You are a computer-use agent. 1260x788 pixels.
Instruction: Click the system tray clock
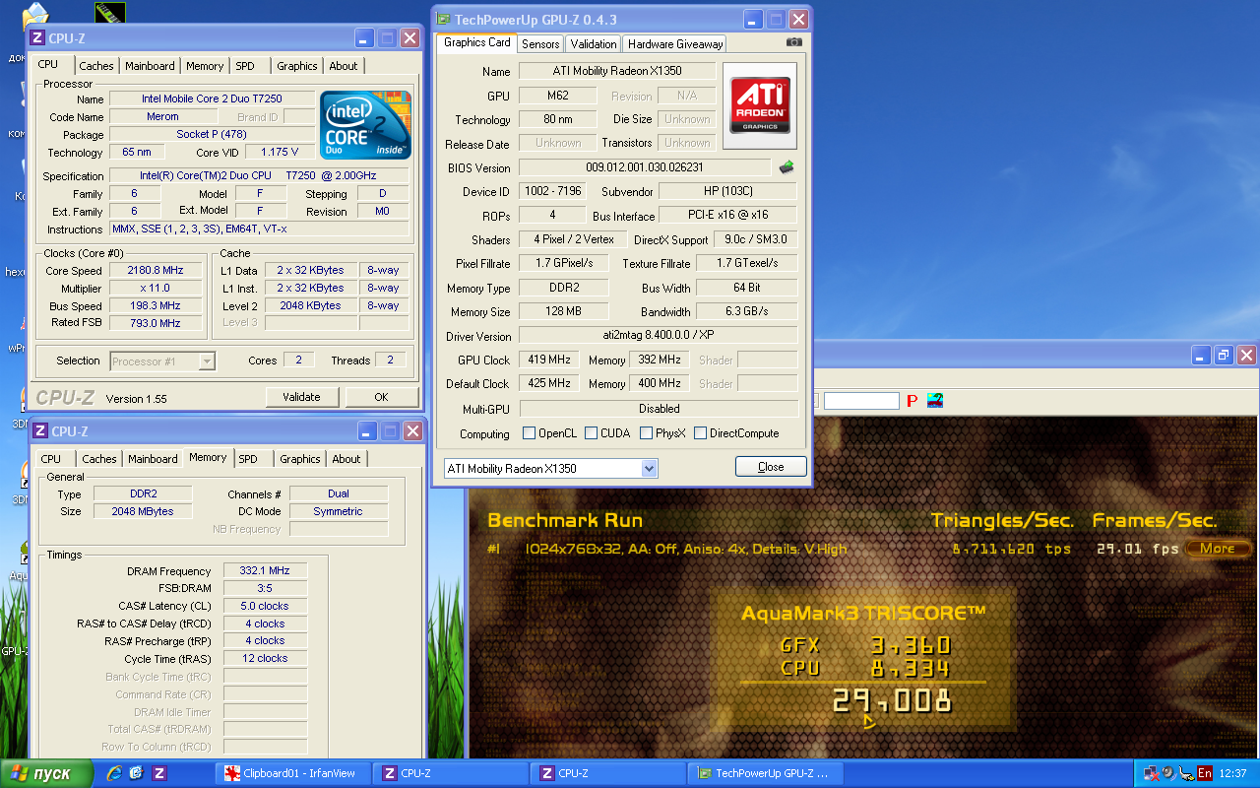[1232, 773]
